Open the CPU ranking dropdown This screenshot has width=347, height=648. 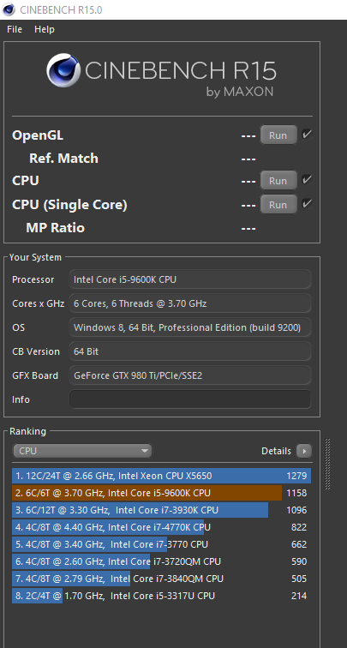click(82, 451)
